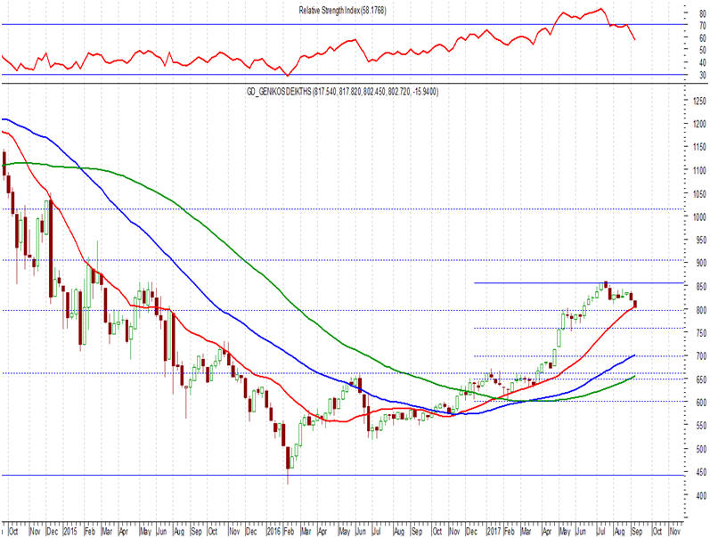Select the 2017 year label on time axis
Viewport: 710px width, 538px height.
click(494, 531)
